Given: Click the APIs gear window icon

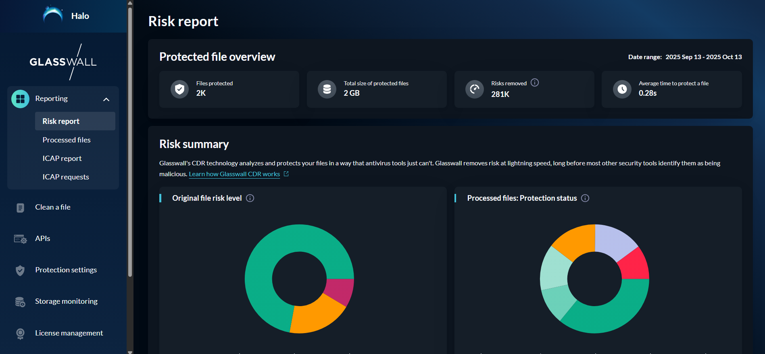Looking at the screenshot, I should click(20, 239).
